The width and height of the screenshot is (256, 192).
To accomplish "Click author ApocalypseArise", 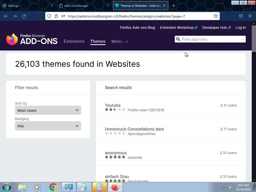I will 141,134.
